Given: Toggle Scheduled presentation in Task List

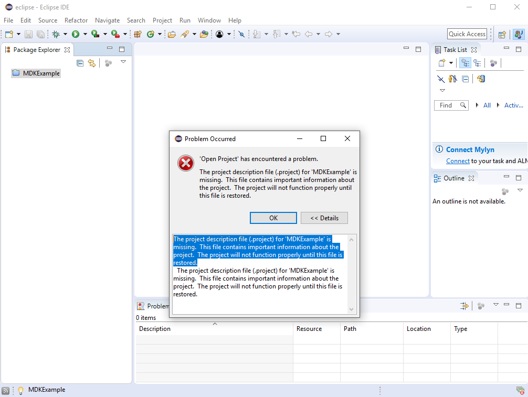Looking at the screenshot, I should tap(477, 63).
